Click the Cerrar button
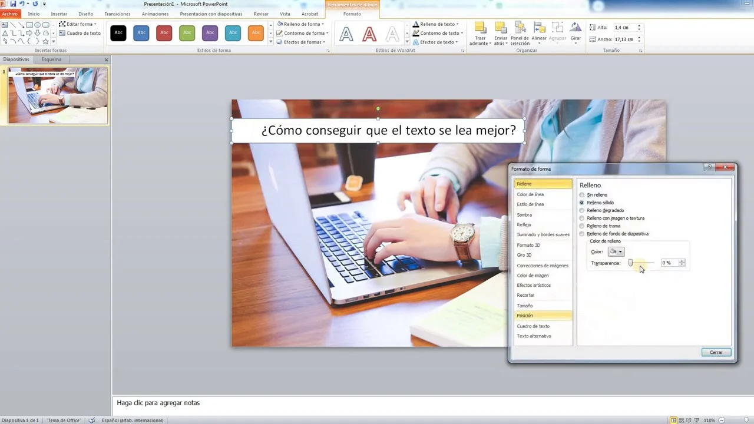 [x=716, y=353]
